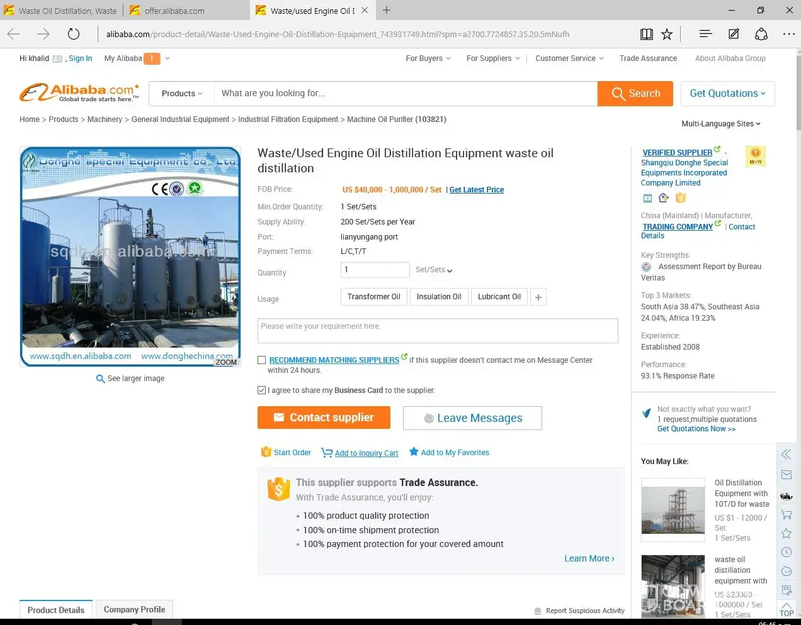The height and width of the screenshot is (625, 801).
Task: Collapse sidebar double-arrow icon
Action: click(787, 455)
